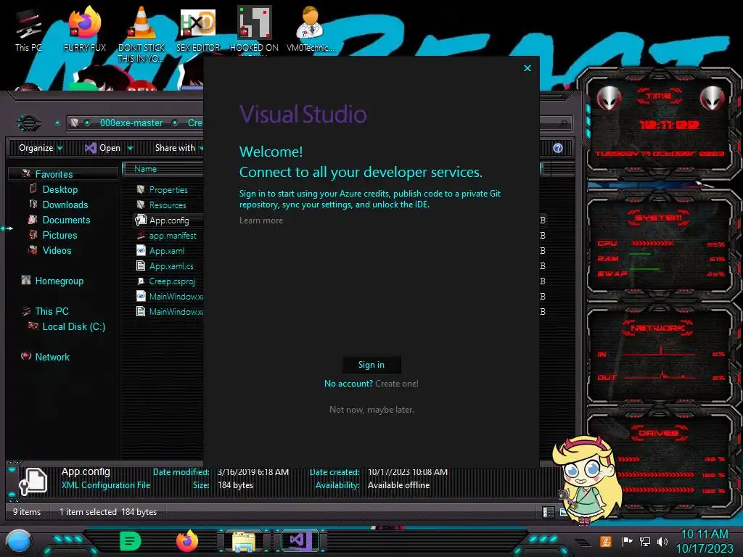
Task: Select Pictures in Favorites
Action: coord(59,235)
